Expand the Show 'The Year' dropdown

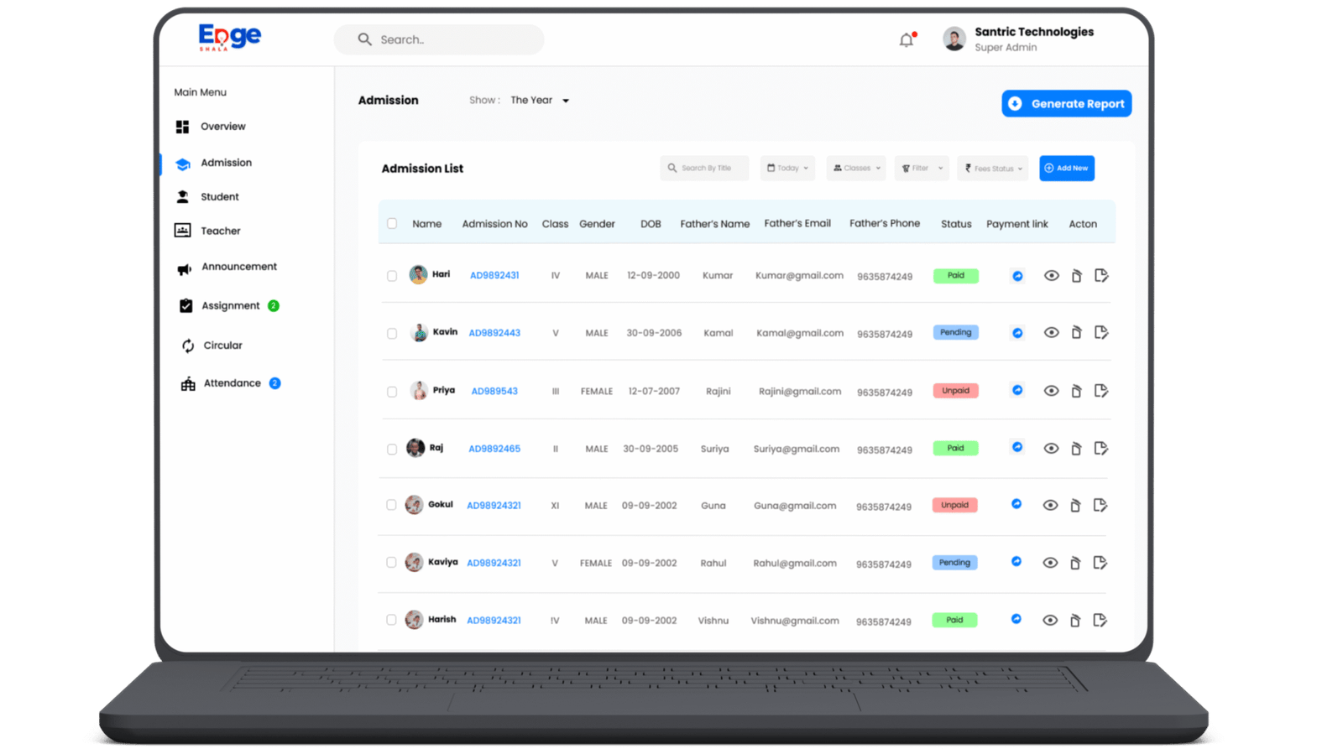click(x=540, y=101)
